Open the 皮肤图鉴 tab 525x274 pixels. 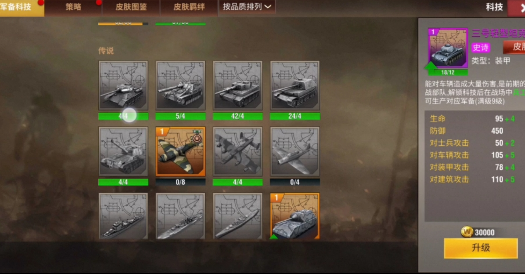[x=131, y=7]
